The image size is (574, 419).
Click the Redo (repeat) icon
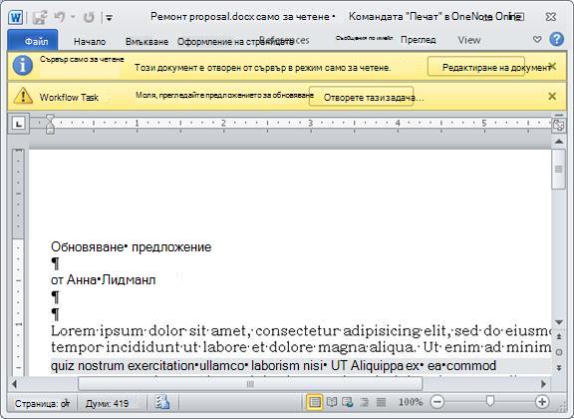[89, 17]
